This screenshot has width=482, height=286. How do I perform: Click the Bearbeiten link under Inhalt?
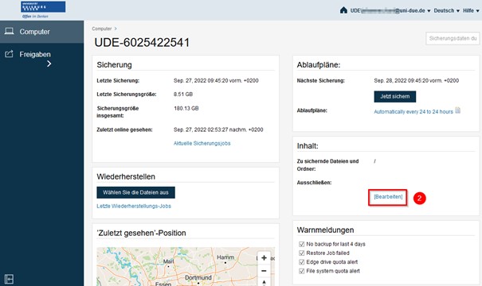click(388, 197)
